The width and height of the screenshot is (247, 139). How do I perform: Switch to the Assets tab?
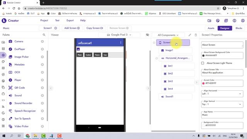tap(211, 28)
